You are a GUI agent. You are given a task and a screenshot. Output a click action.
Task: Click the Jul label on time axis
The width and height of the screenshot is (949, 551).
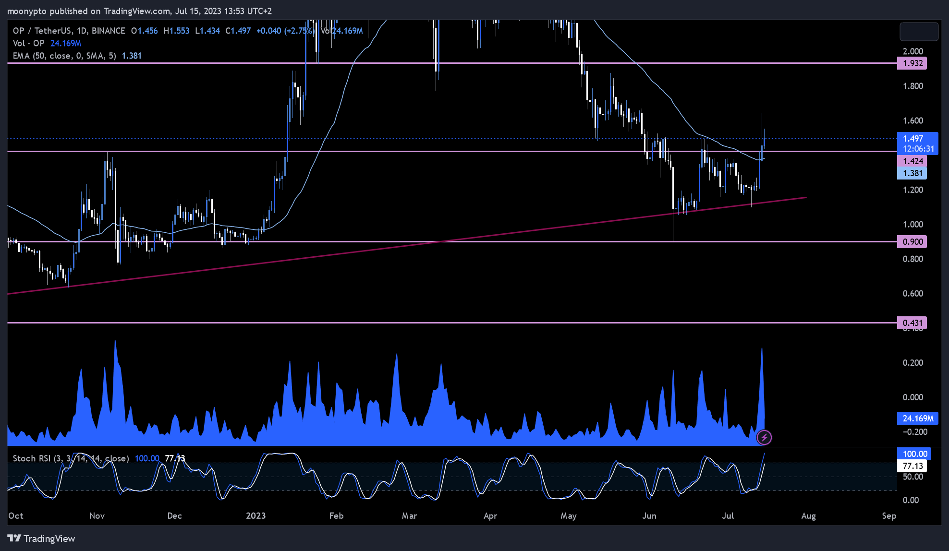point(728,516)
